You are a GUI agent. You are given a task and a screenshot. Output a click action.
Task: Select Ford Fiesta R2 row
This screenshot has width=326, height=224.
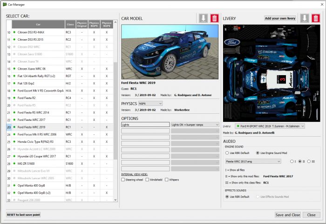tap(60, 98)
